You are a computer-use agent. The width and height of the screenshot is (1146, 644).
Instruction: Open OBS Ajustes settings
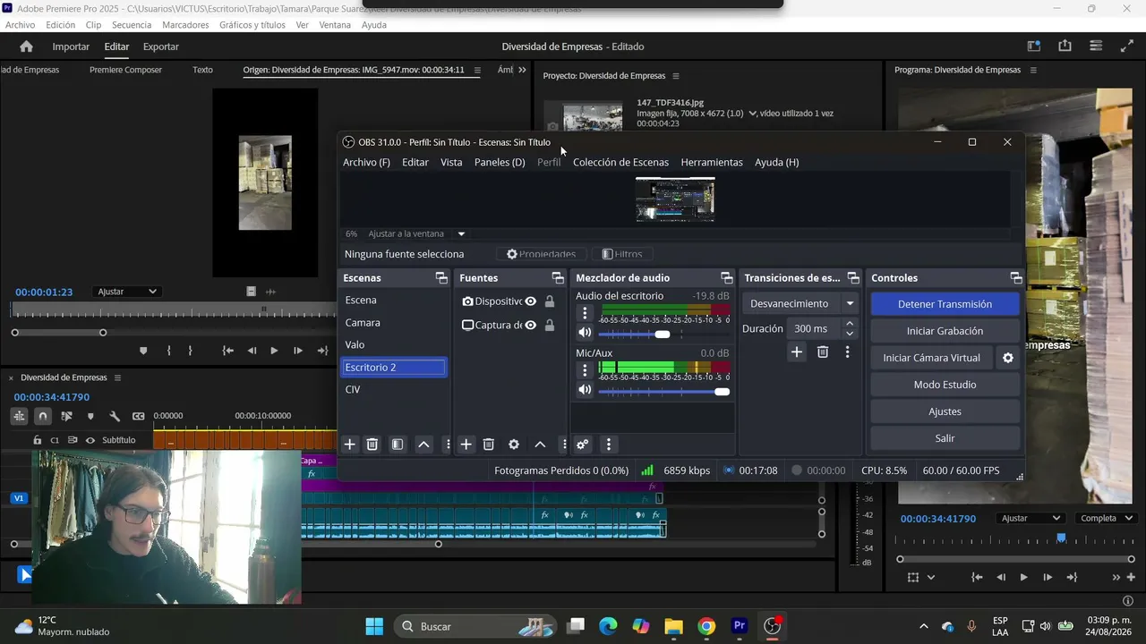coord(945,411)
